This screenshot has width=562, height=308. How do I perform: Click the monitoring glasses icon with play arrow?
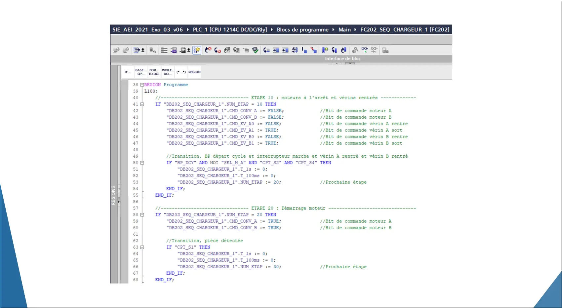tap(365, 50)
